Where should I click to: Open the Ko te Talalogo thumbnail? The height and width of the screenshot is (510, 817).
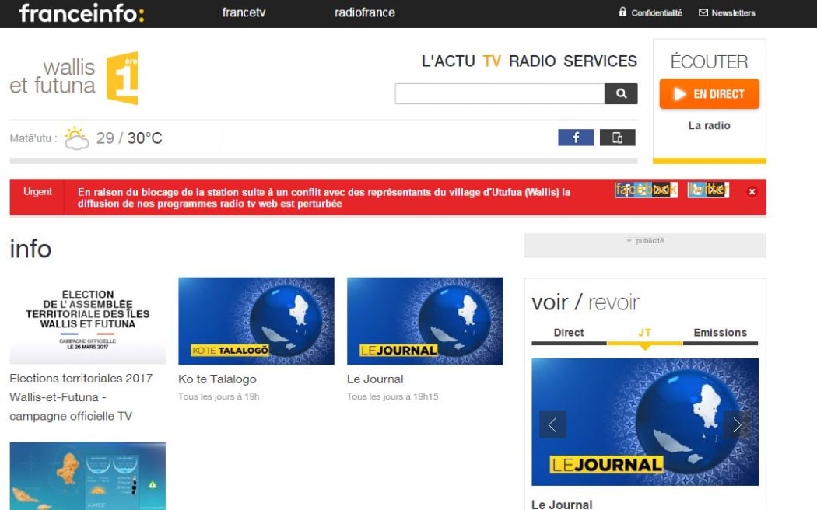tap(256, 320)
